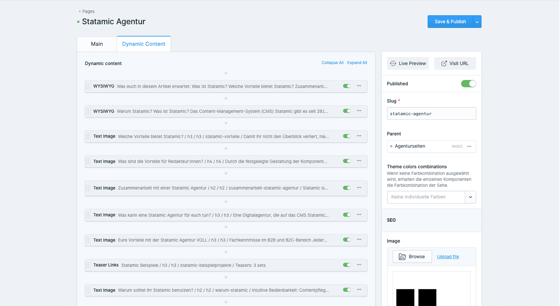
Task: Switch off the Published toggle
Action: pos(468,84)
